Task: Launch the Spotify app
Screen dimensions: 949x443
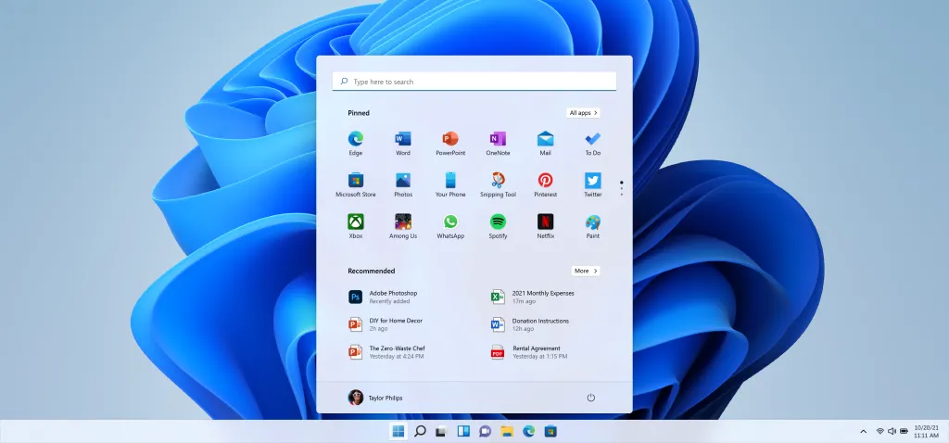Action: [498, 222]
